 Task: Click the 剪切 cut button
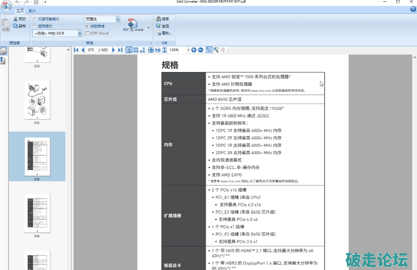tap(20, 19)
